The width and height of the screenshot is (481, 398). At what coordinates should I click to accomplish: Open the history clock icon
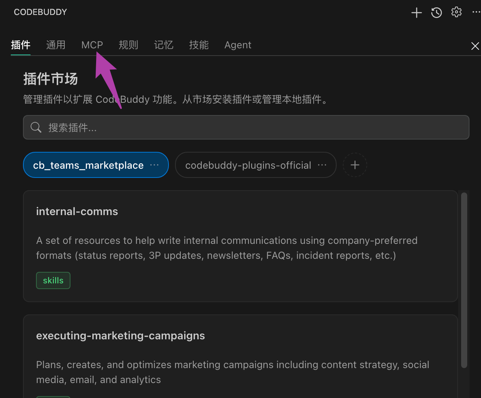pyautogui.click(x=437, y=13)
